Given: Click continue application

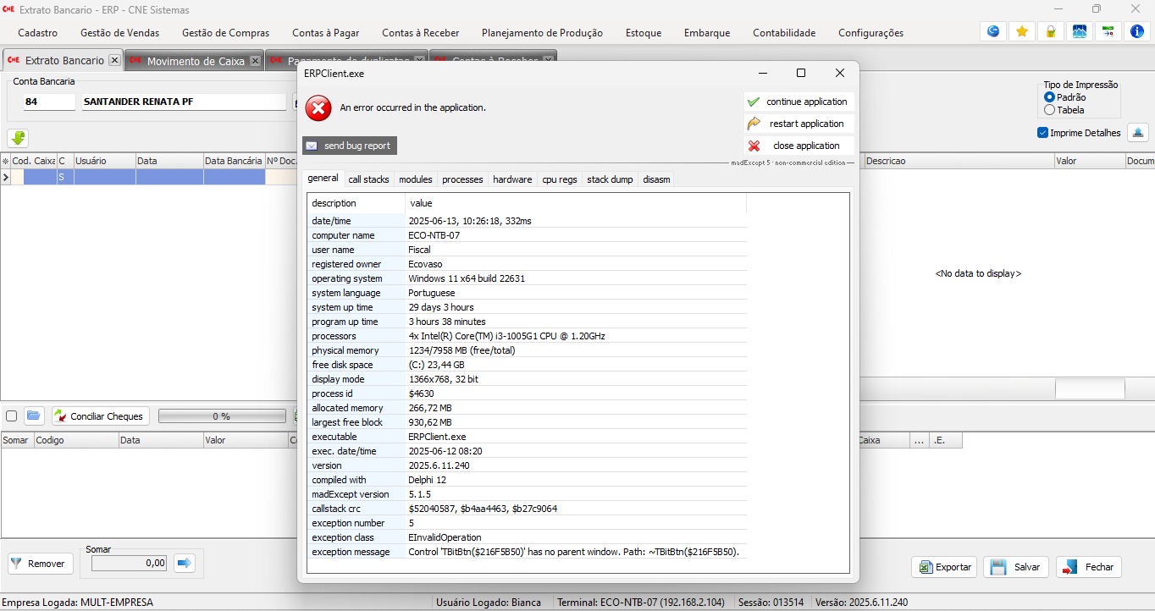Looking at the screenshot, I should [x=799, y=102].
